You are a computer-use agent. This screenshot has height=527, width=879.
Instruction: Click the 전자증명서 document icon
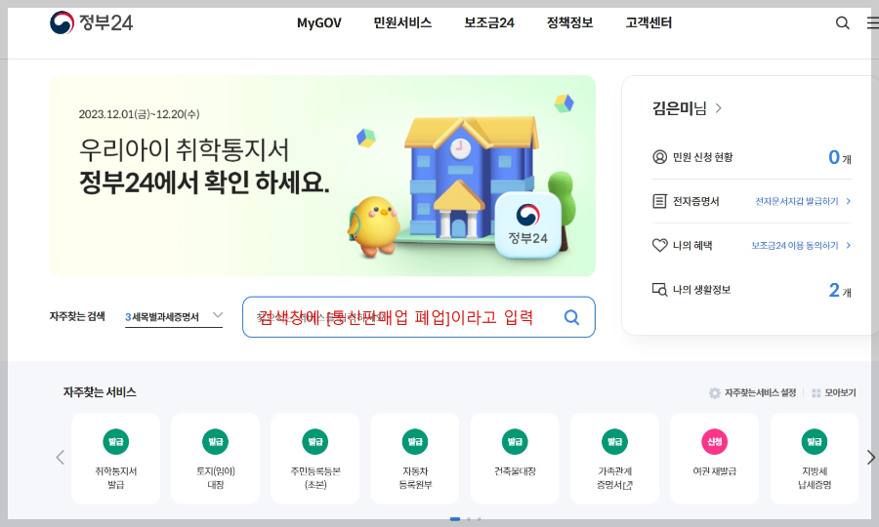pos(660,201)
